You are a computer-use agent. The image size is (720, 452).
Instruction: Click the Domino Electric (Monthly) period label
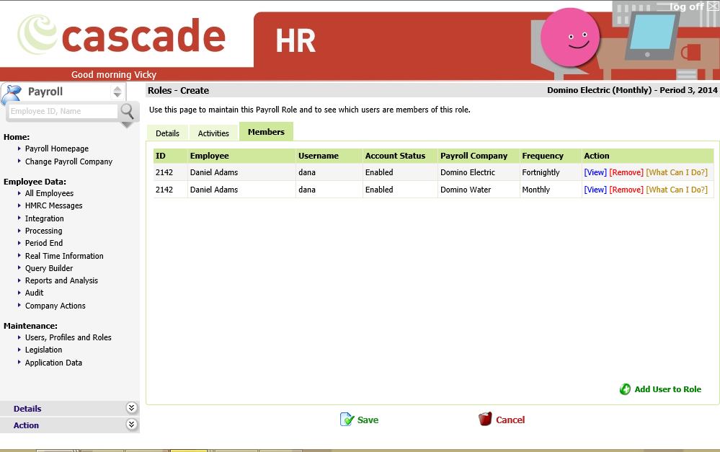(x=632, y=90)
